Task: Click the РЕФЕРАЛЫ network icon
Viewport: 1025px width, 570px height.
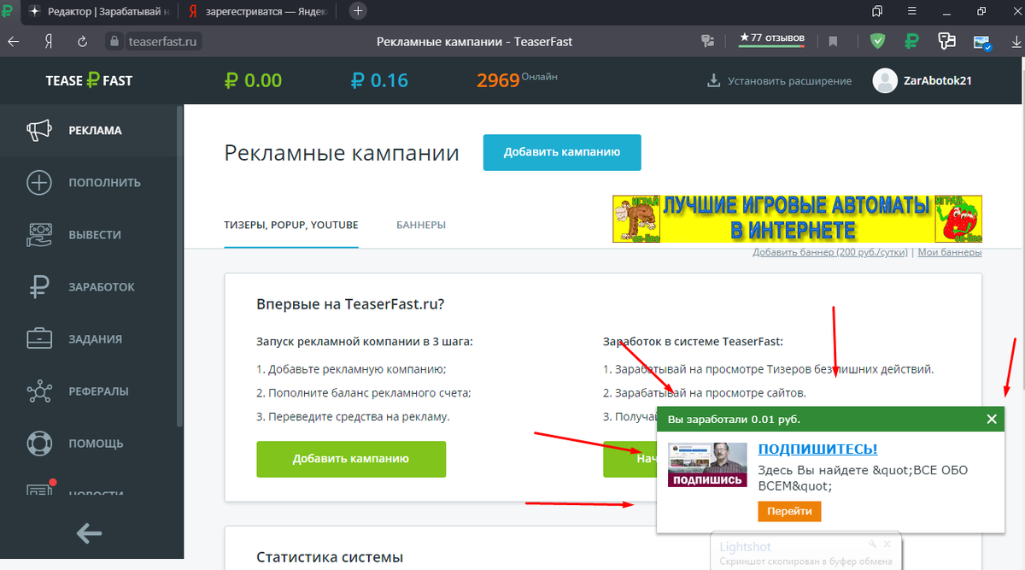Action: [x=39, y=391]
